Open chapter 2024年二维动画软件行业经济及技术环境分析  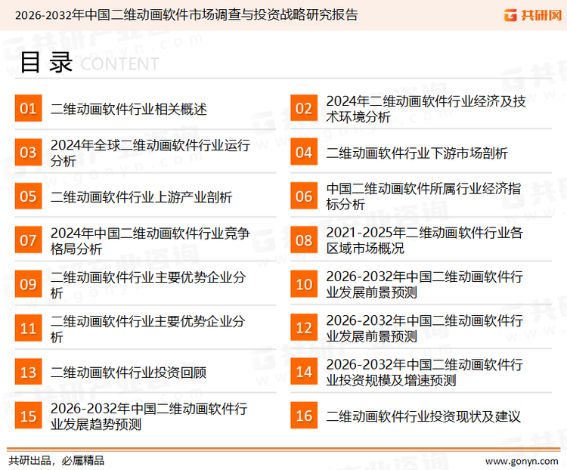(426, 109)
